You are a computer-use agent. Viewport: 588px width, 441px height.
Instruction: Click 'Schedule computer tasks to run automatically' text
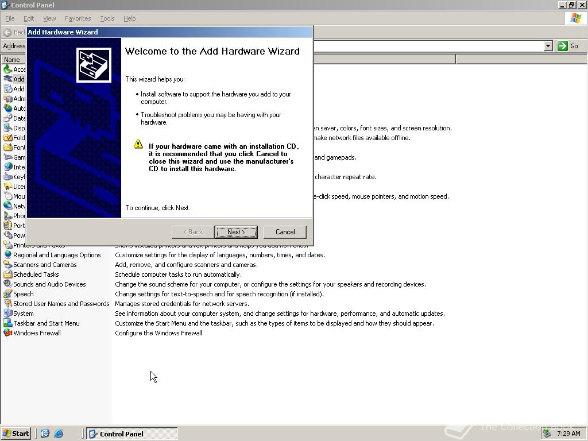[x=178, y=274]
